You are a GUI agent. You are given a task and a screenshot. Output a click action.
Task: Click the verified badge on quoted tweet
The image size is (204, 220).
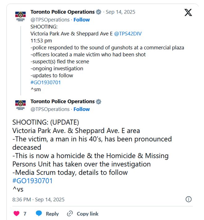pyautogui.click(x=99, y=12)
